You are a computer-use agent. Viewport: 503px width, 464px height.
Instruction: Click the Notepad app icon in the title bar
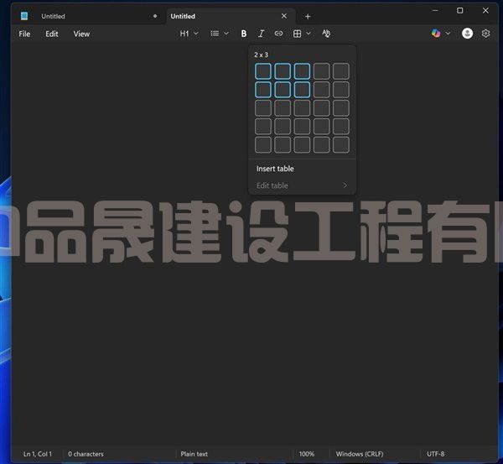pos(24,16)
